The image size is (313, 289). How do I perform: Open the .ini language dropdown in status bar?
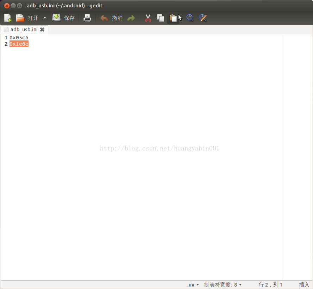[193, 285]
